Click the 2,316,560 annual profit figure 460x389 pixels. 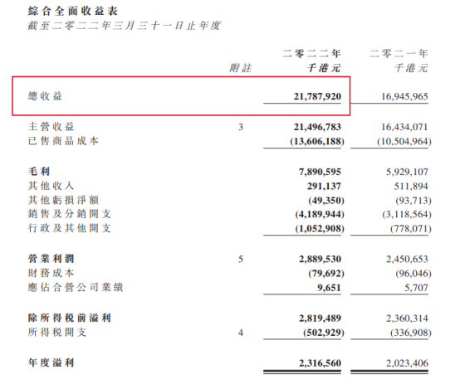pyautogui.click(x=320, y=363)
